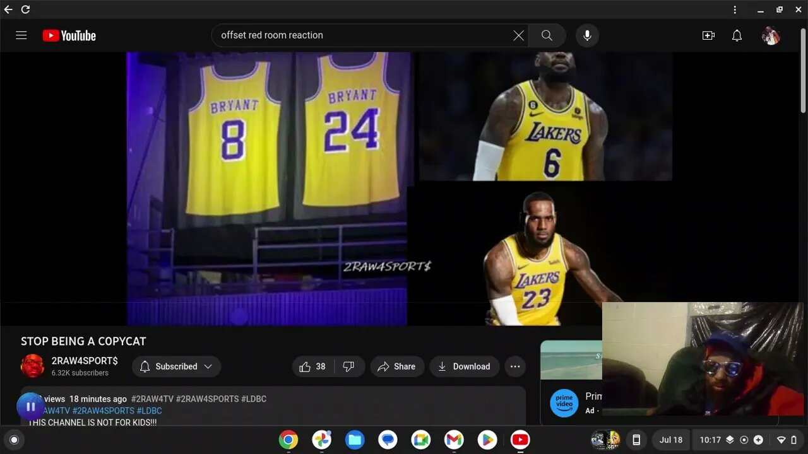Open the Prime Video ad logo
Image resolution: width=808 pixels, height=454 pixels.
564,403
